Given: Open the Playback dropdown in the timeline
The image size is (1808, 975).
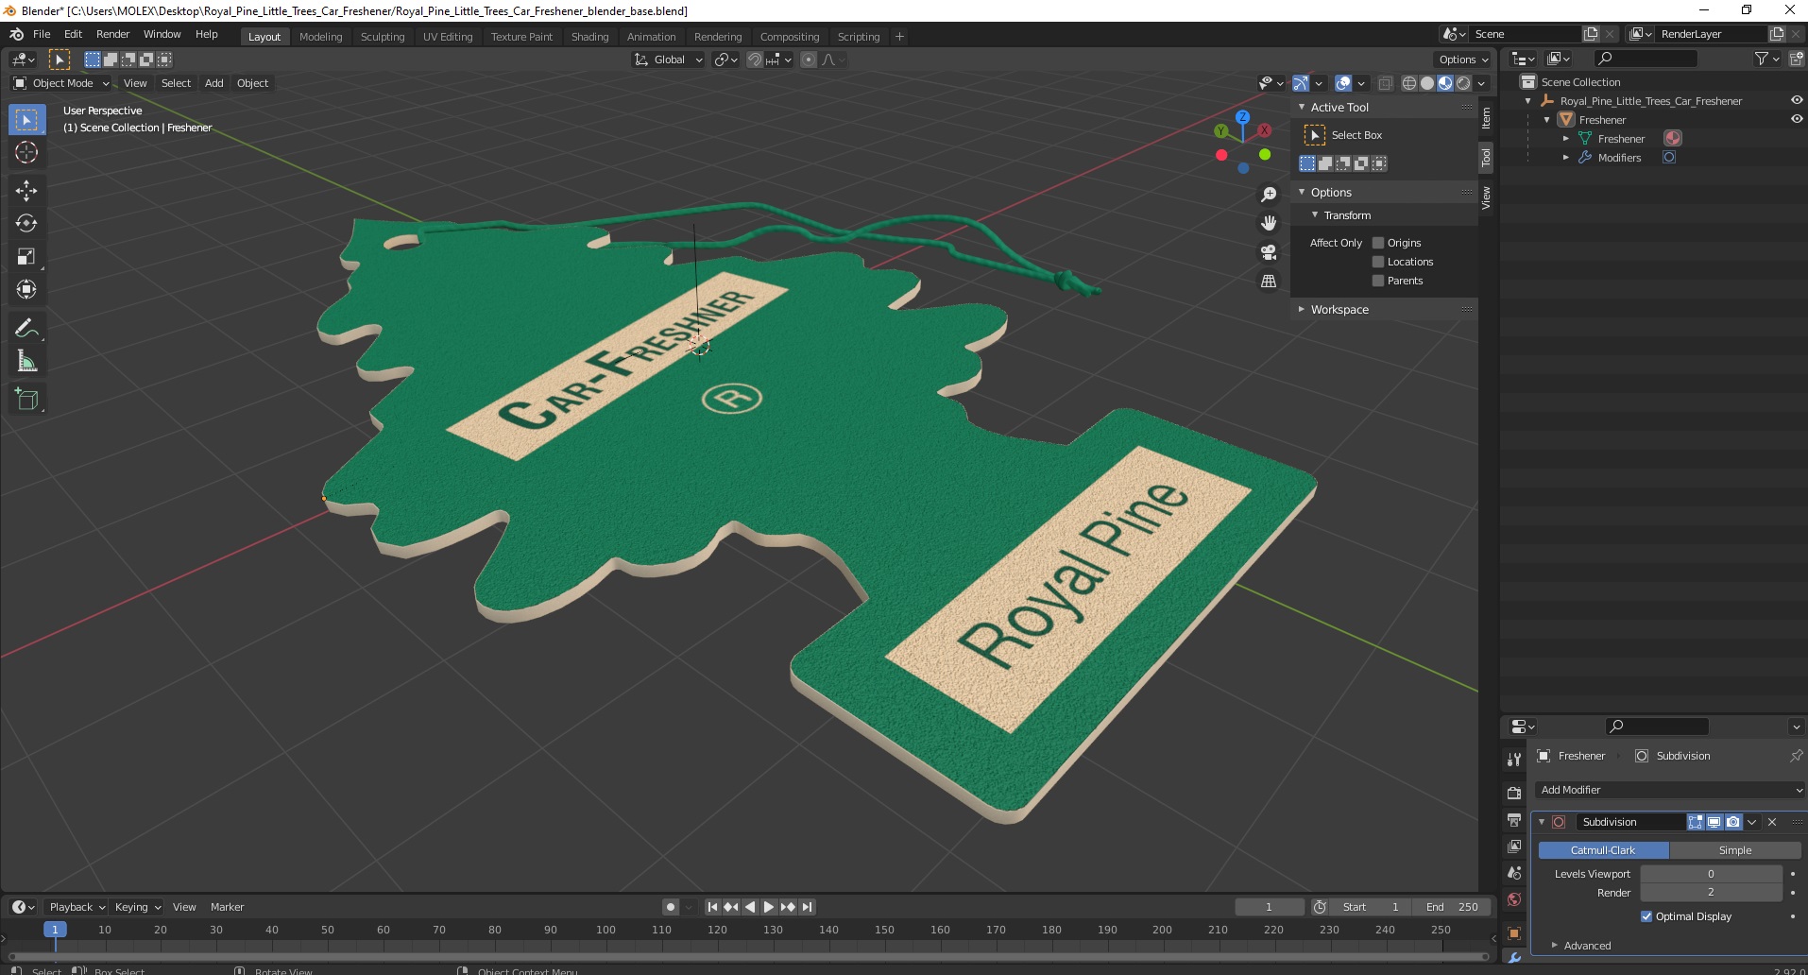Looking at the screenshot, I should coord(76,907).
